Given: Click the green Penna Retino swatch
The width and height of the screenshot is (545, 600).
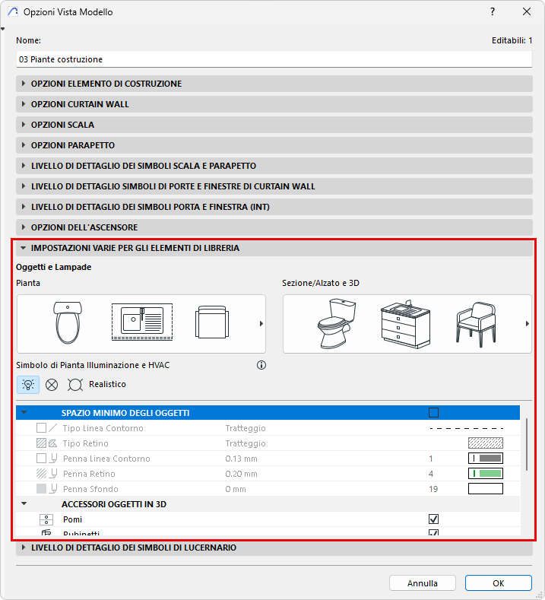Looking at the screenshot, I should pos(486,474).
